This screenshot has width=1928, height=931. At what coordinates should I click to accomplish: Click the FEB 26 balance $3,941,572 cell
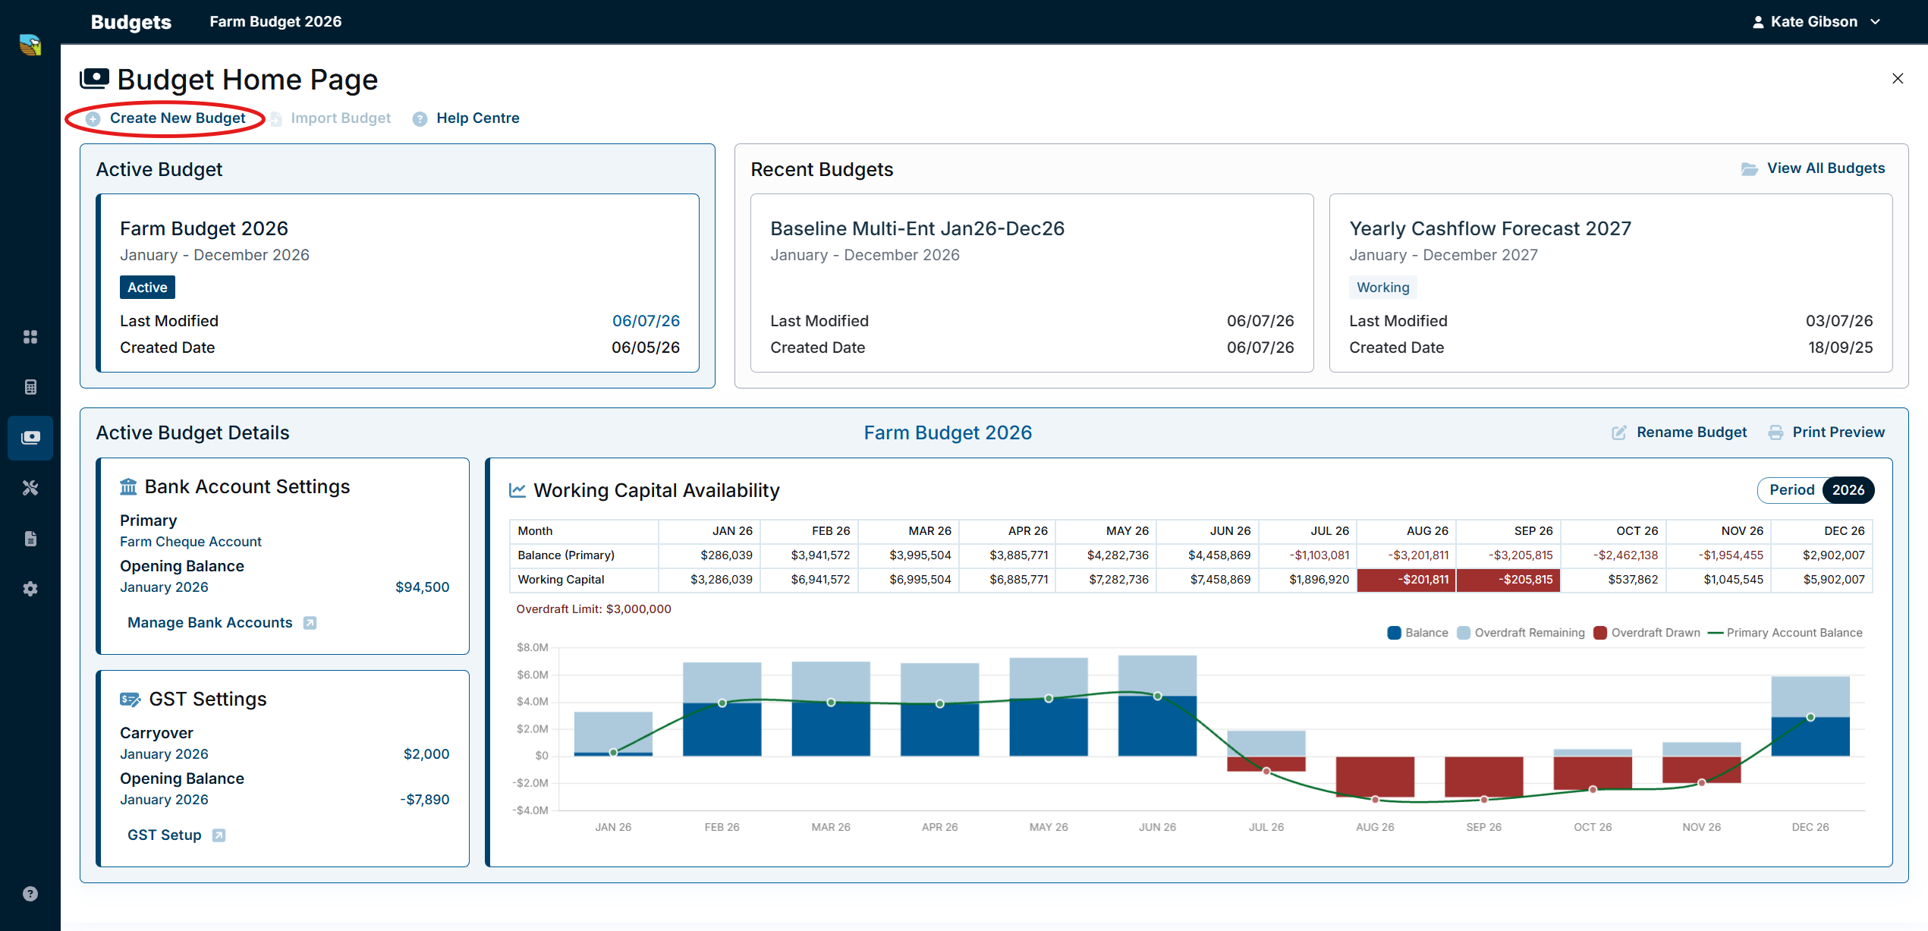(809, 555)
